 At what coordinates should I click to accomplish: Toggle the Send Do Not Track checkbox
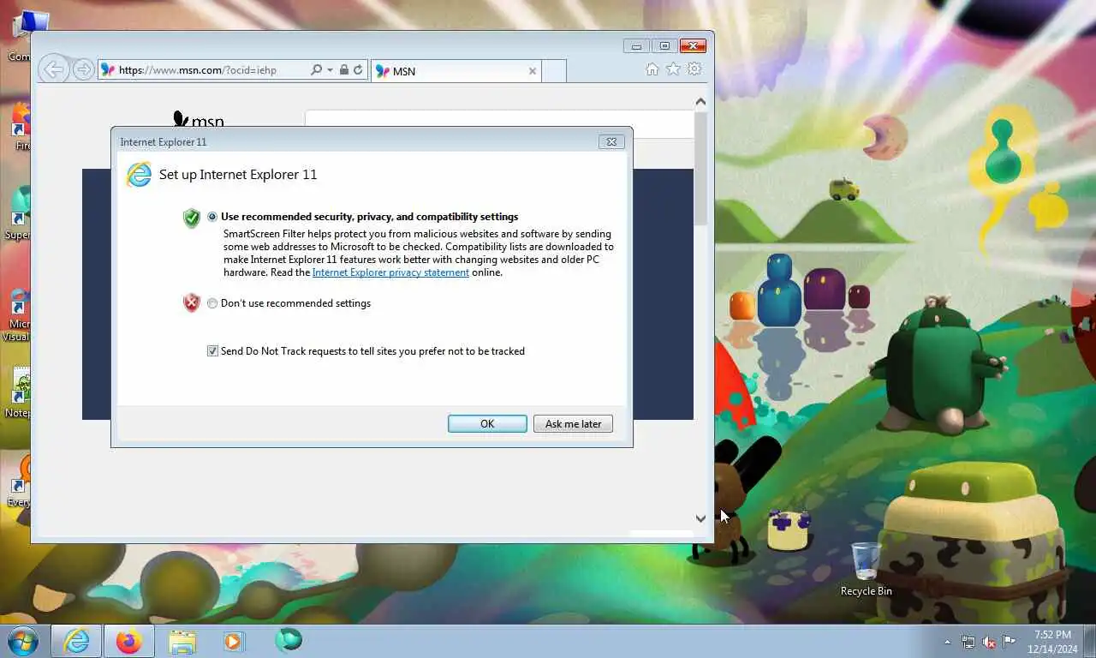(212, 351)
